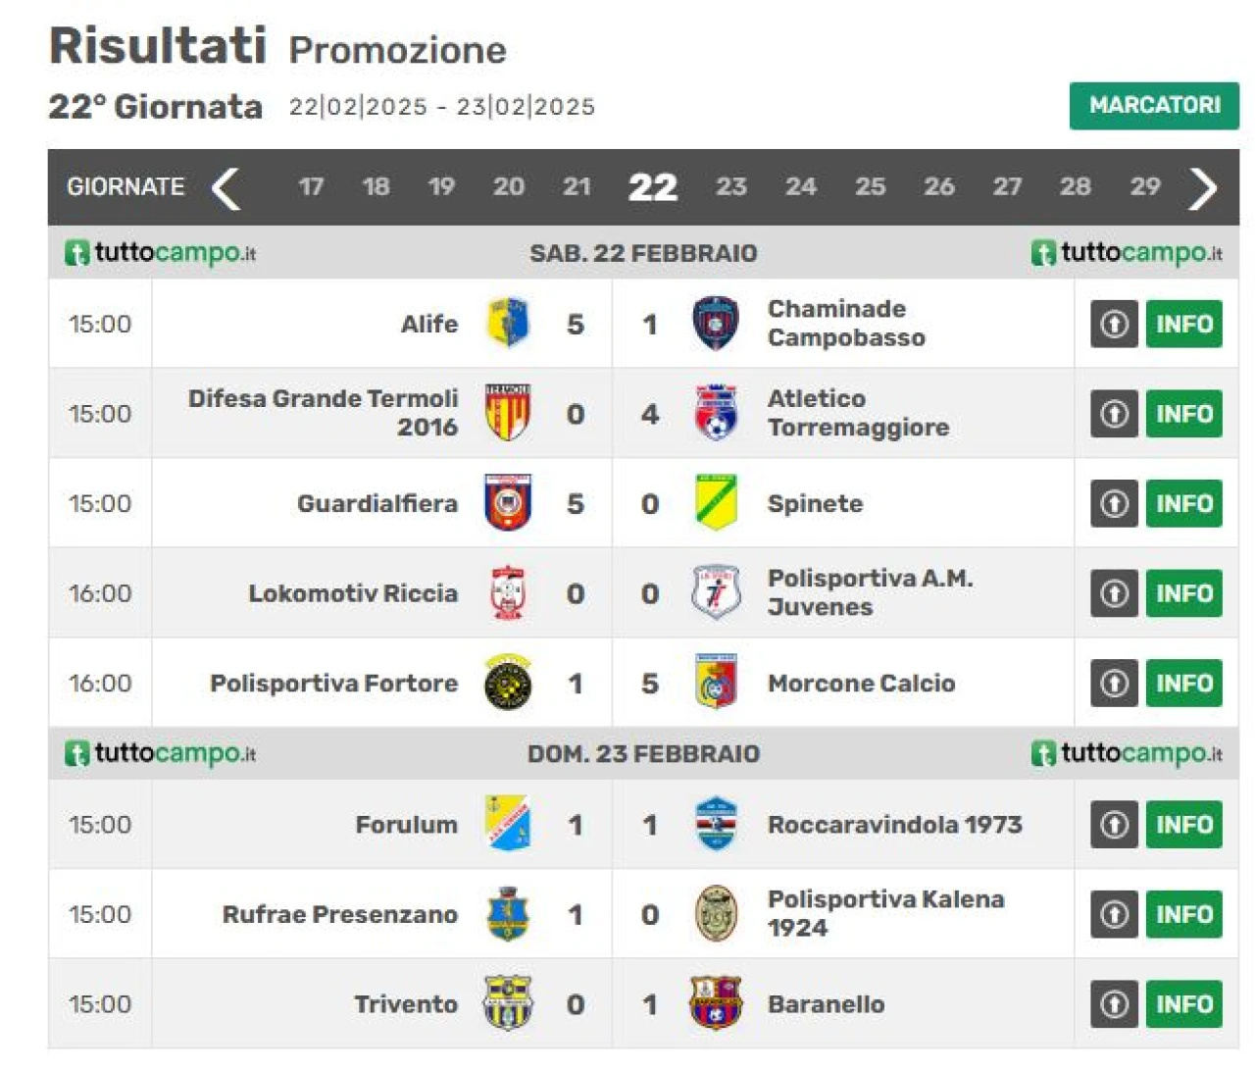Open the Chaminade Campobasso crest icon
Screen dimensions: 1255x1070
click(x=716, y=324)
